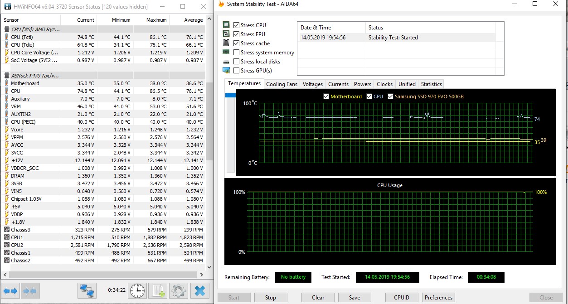Click fan icon beside Chassis3 row
The image size is (568, 304).
coord(7,230)
